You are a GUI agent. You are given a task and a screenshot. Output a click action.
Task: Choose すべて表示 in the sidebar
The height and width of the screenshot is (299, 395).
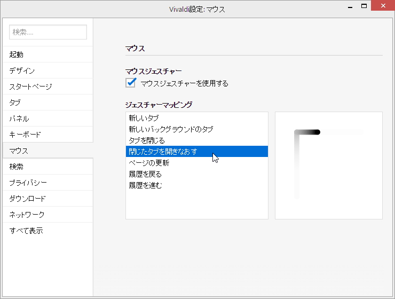(x=48, y=231)
